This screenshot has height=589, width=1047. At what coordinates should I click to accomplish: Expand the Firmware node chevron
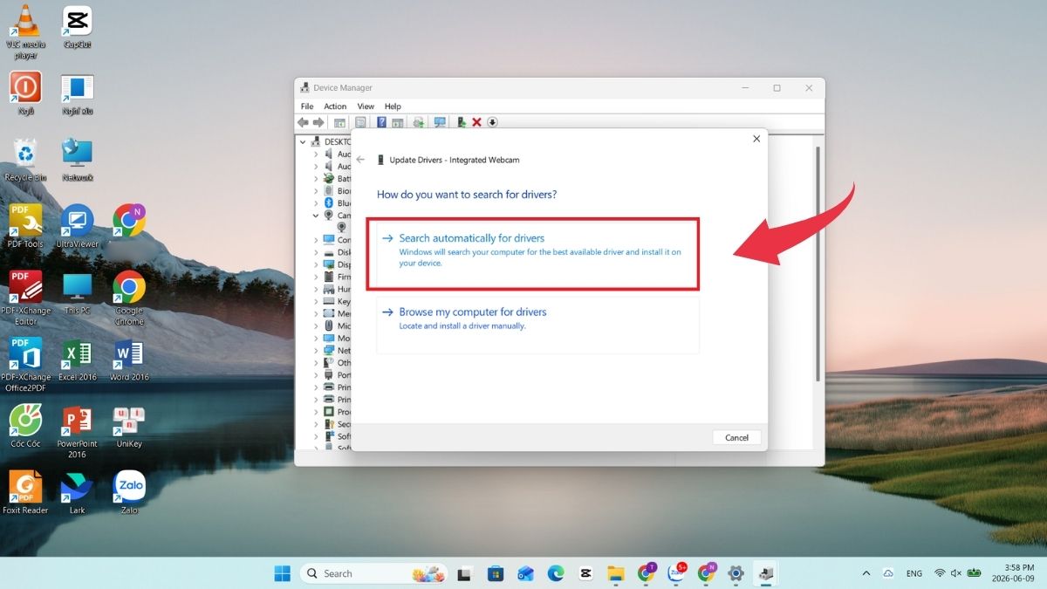click(x=316, y=277)
